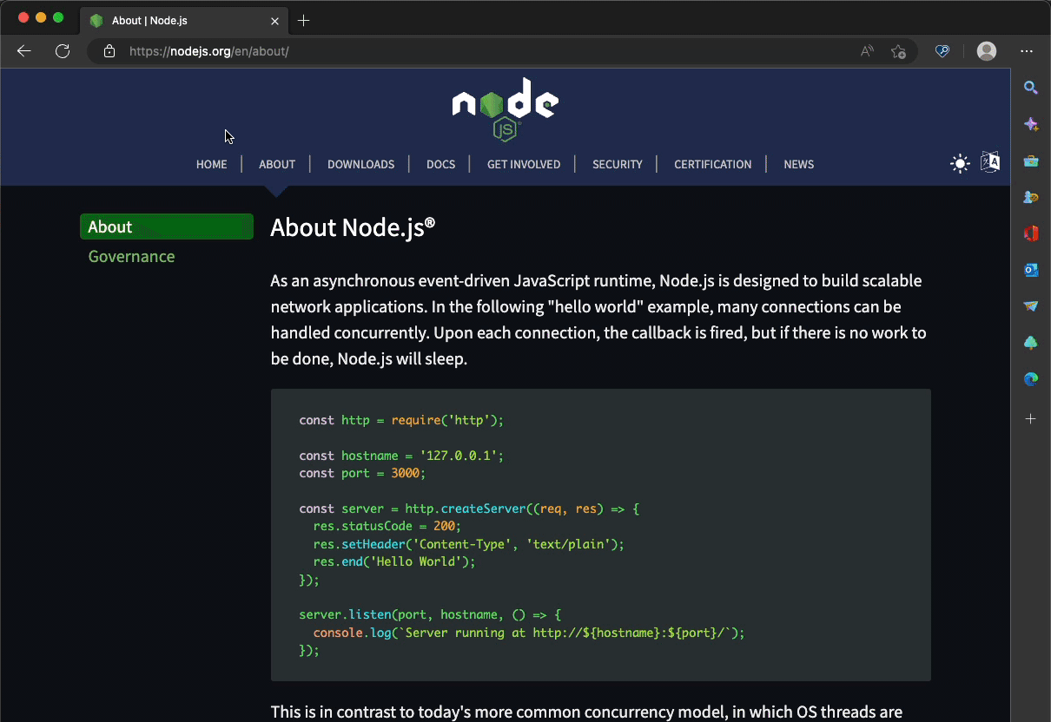The width and height of the screenshot is (1051, 722).
Task: Add this page to favorites via the star
Action: pos(900,51)
